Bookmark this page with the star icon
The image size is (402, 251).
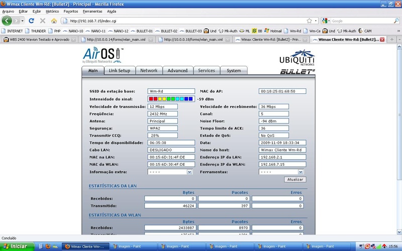310,21
